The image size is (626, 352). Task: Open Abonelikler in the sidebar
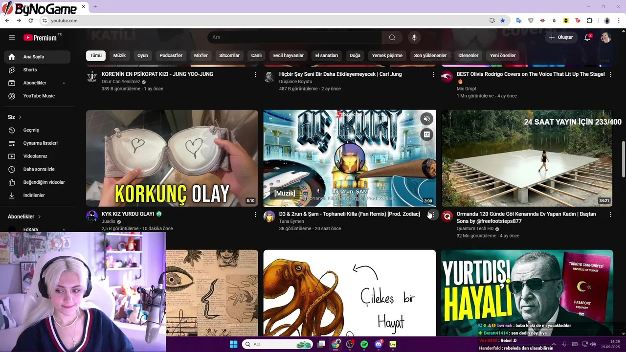[37, 83]
